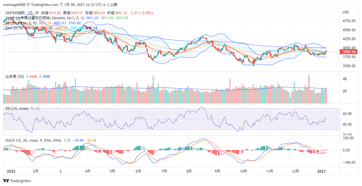
Task: Select the S&P500指数 symbol title
Action: coord(16,13)
